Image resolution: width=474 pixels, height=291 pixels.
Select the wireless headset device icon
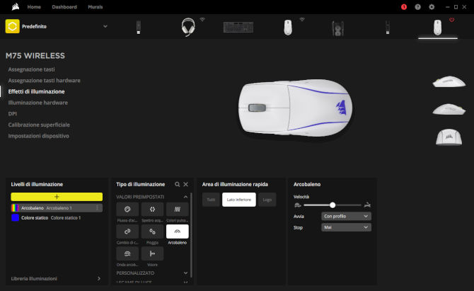click(188, 27)
